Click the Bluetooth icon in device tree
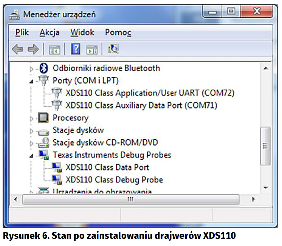The width and height of the screenshot is (282, 246). point(44,68)
